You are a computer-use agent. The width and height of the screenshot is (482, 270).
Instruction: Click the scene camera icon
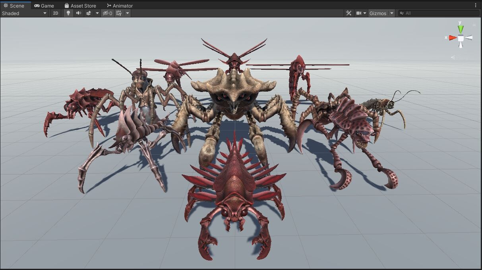[x=358, y=13]
